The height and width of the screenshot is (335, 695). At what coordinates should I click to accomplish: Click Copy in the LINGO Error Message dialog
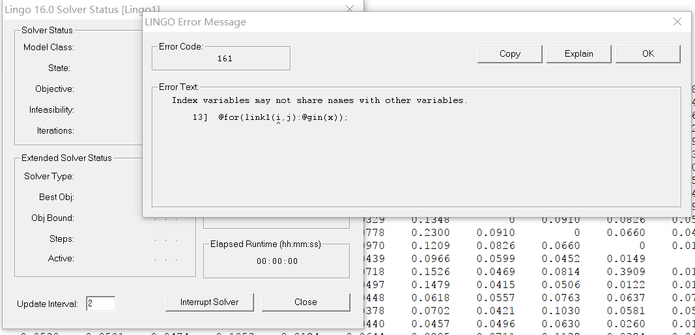510,53
